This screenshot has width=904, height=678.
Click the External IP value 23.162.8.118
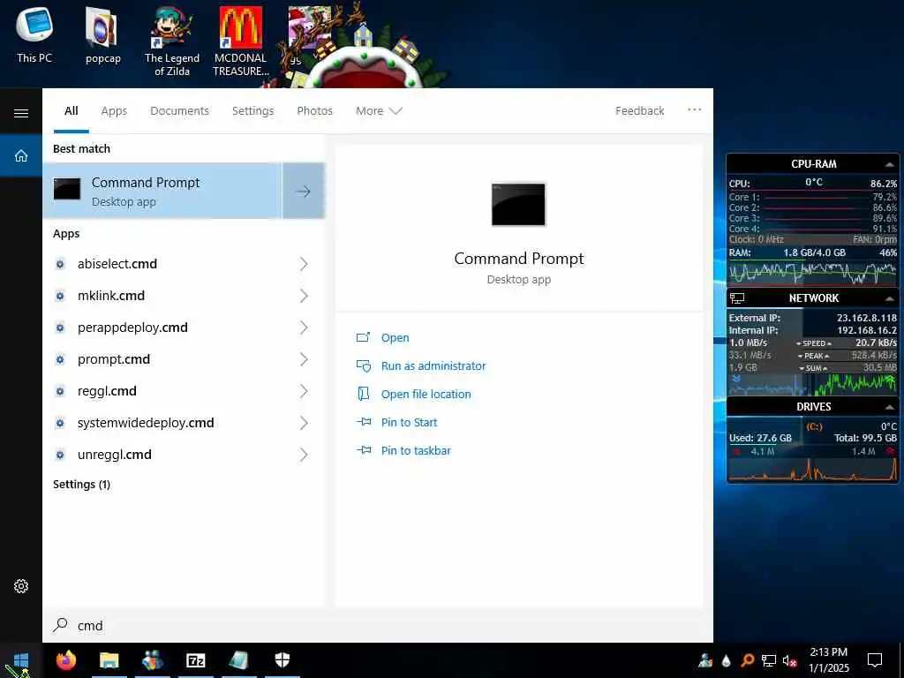click(x=867, y=318)
